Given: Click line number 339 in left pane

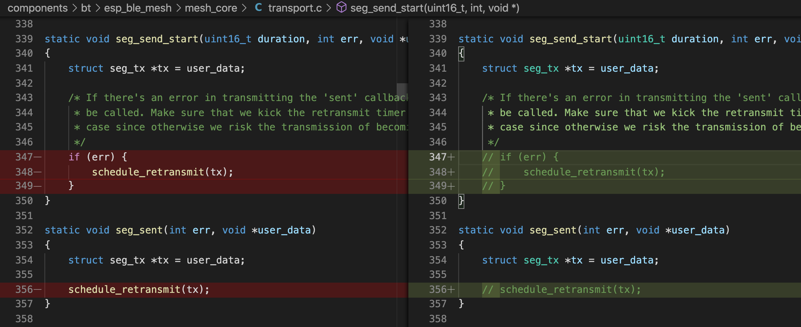Looking at the screenshot, I should click(24, 39).
